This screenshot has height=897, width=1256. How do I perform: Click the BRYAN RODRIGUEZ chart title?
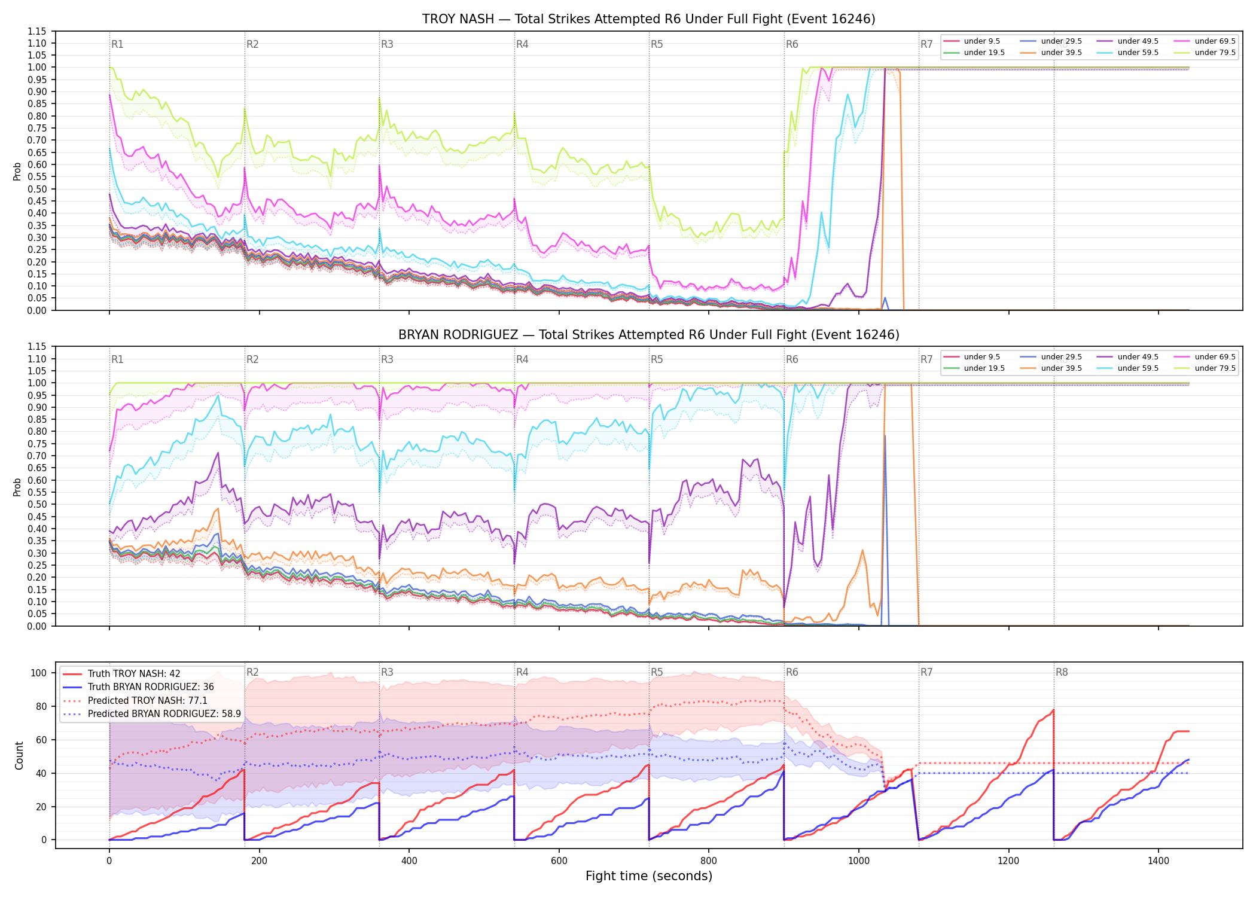tap(648, 335)
